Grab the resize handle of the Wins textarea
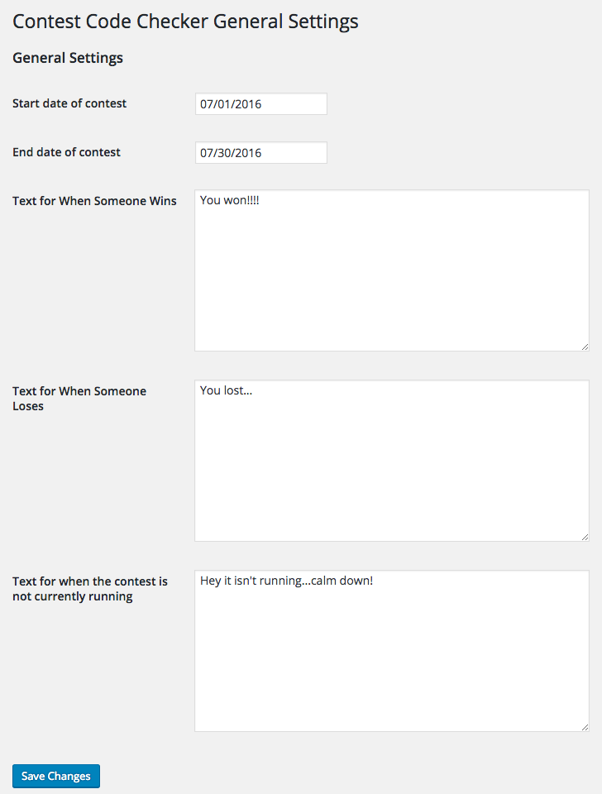Viewport: 602px width, 794px height. click(585, 347)
